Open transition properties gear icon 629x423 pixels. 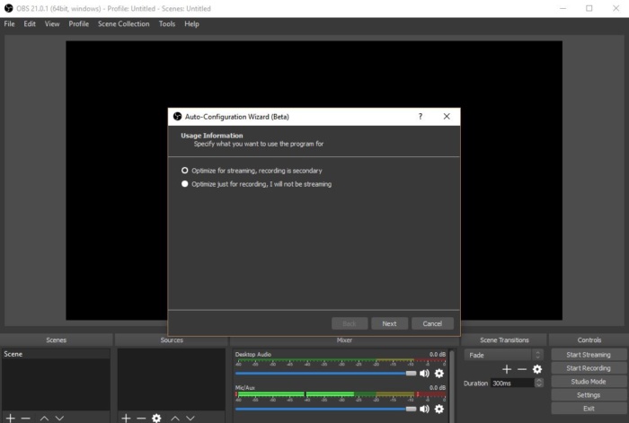(537, 369)
